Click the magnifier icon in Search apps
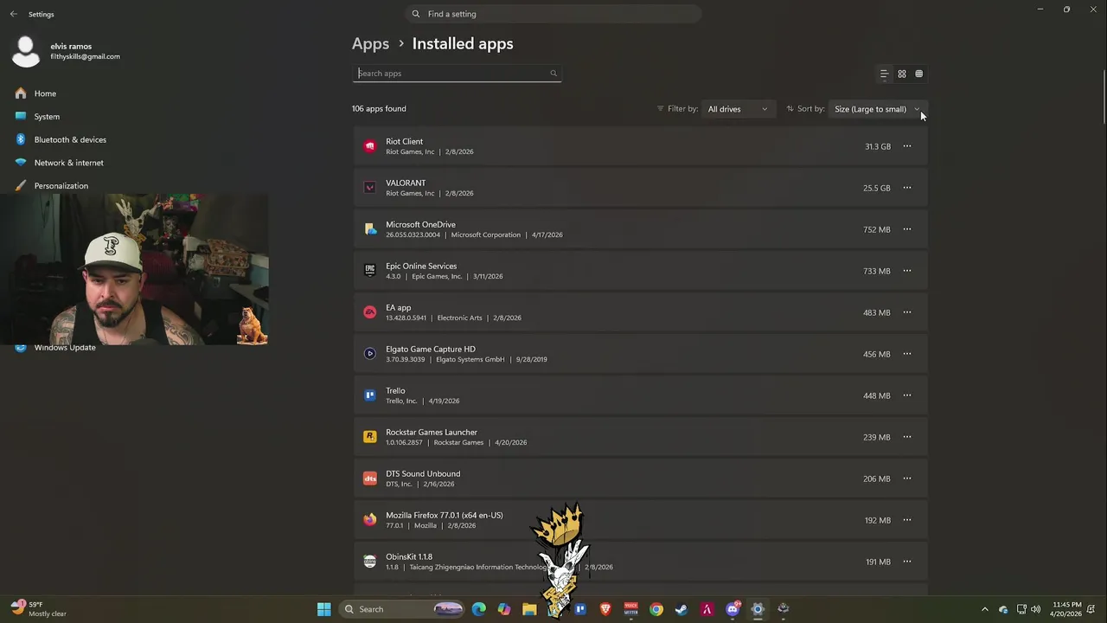 pos(553,74)
